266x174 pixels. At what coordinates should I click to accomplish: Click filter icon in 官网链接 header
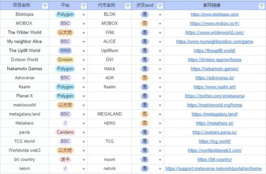[x=261, y=6]
